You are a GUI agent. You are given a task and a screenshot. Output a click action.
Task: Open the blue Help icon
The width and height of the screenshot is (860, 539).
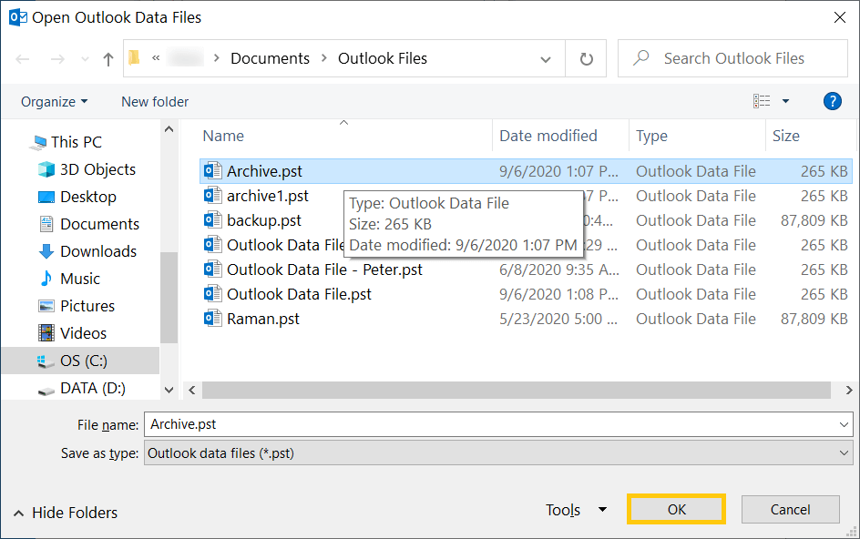click(x=832, y=101)
